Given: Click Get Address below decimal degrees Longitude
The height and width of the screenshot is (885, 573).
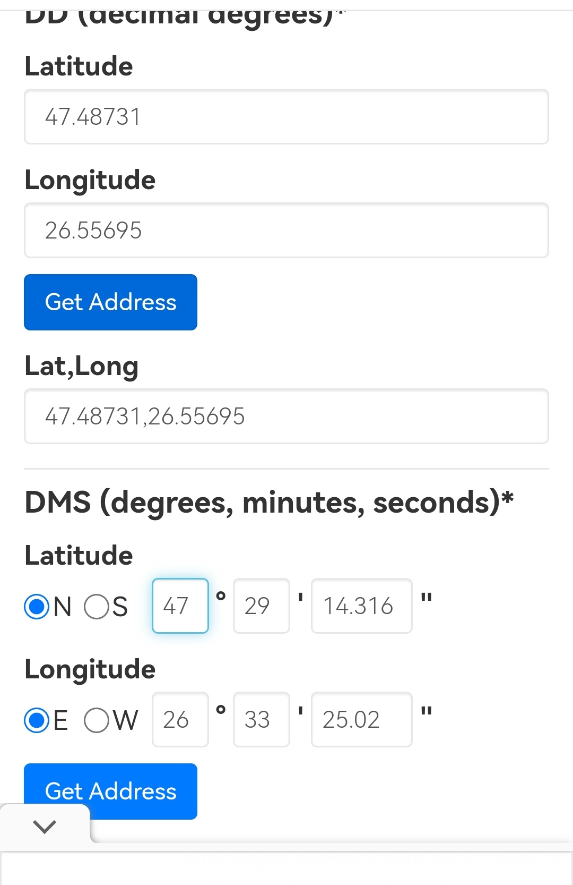Looking at the screenshot, I should tap(110, 302).
